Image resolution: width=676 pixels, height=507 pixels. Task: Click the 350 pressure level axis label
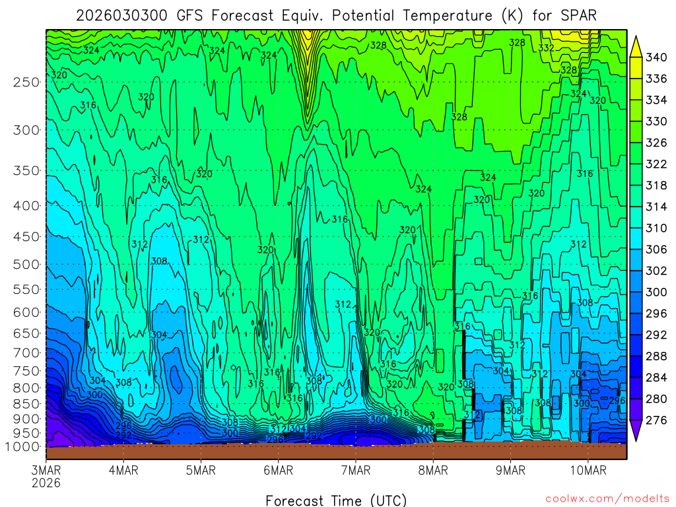point(26,171)
